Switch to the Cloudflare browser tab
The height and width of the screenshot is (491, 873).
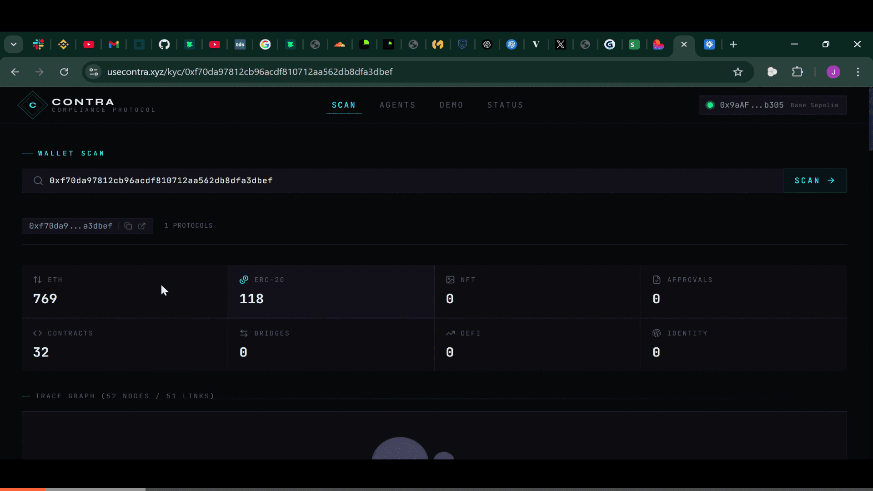click(340, 45)
